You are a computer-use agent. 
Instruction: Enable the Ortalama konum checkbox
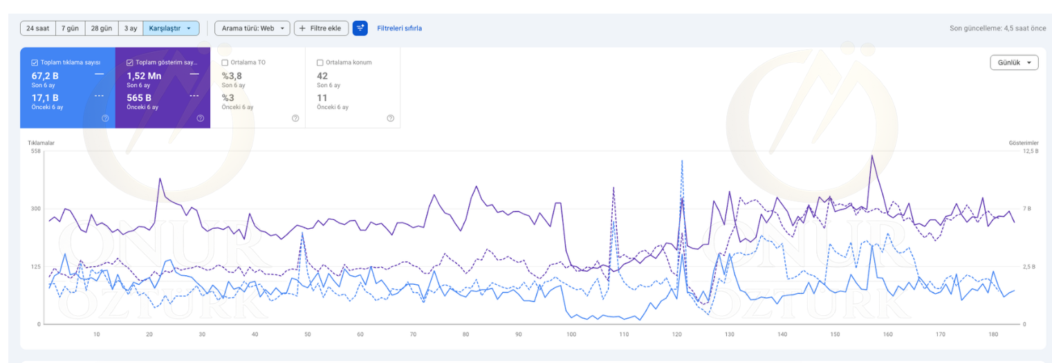(320, 62)
